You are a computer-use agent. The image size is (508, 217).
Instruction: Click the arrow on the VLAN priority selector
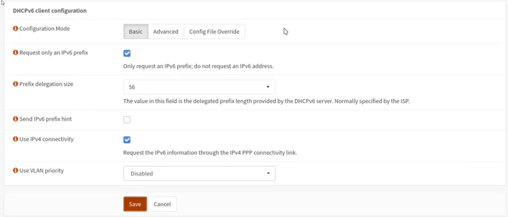[x=268, y=173]
